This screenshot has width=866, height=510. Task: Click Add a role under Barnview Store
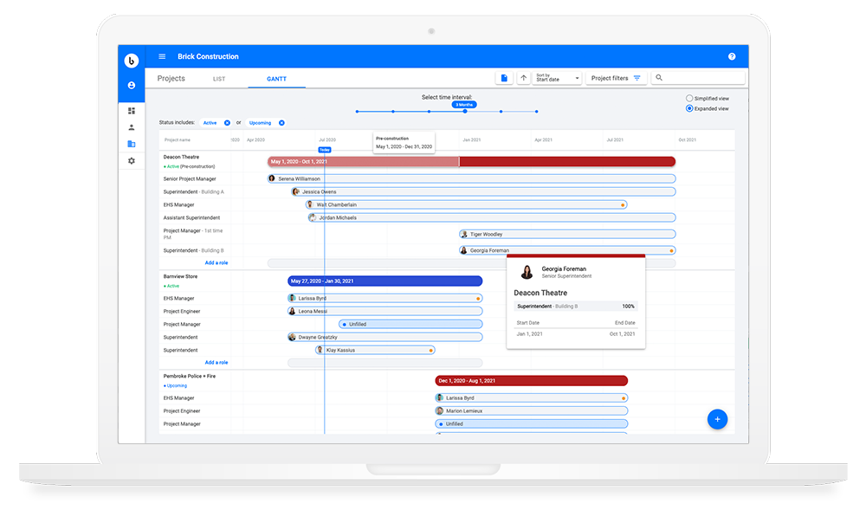pos(216,363)
